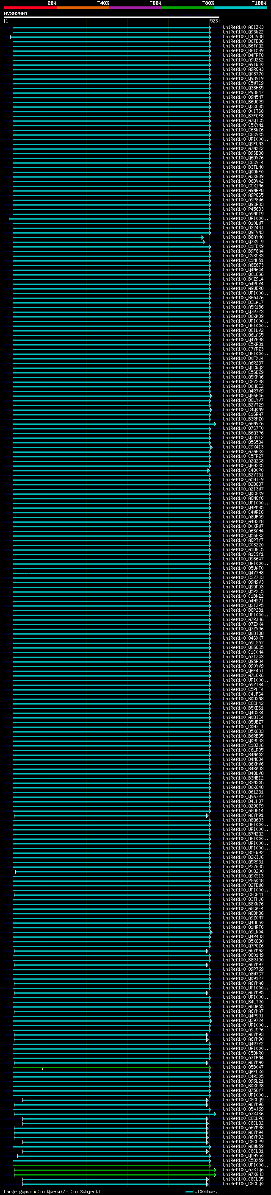Image resolution: width=271 pixels, height=1195 pixels.
Task: Select hit label UniRef100_C4Q0P0
Action: 243,471
